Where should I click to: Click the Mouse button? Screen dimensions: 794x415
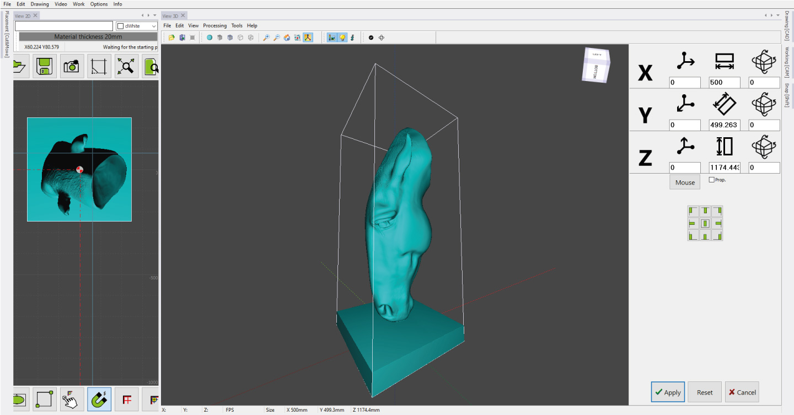pos(685,182)
